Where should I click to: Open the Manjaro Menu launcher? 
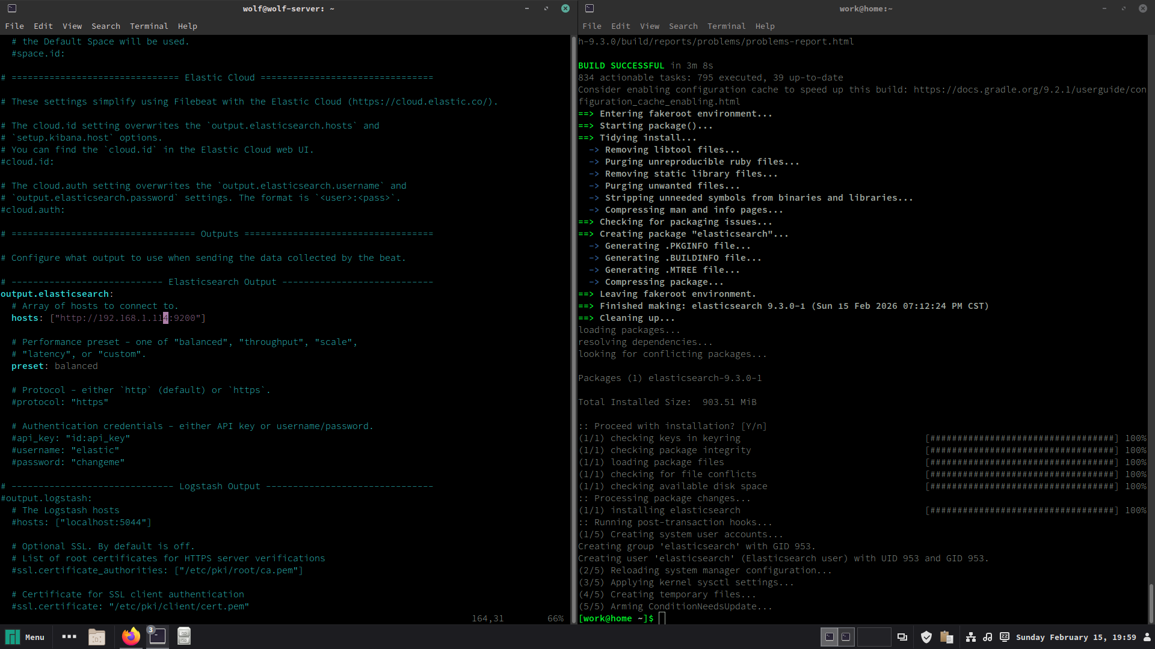click(x=25, y=637)
